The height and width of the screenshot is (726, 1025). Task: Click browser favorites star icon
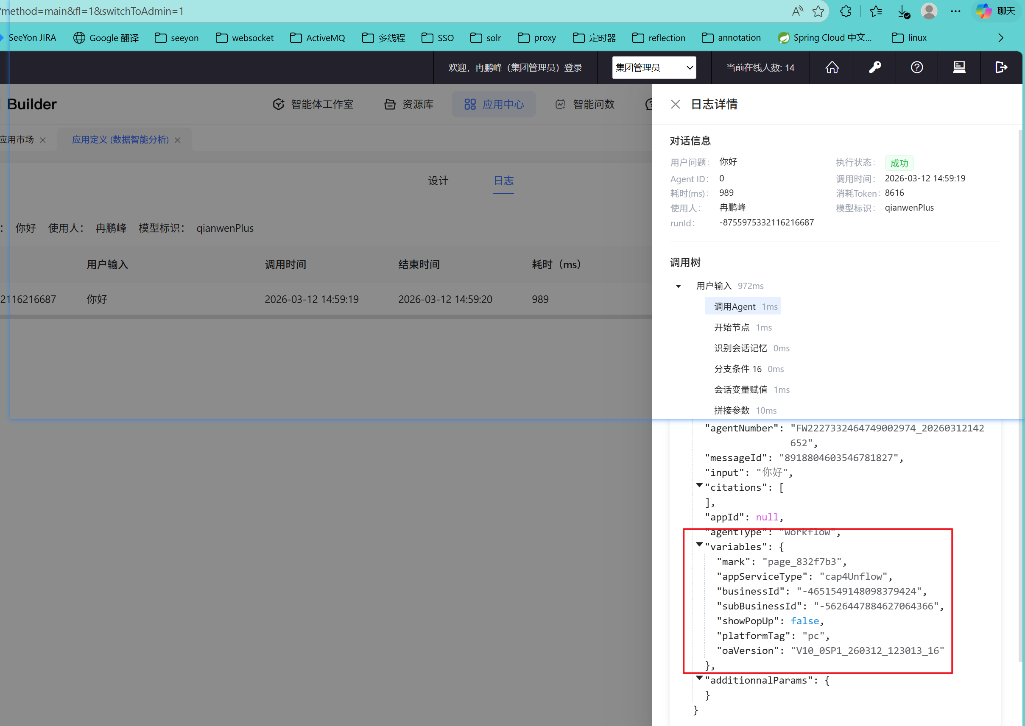tap(818, 11)
